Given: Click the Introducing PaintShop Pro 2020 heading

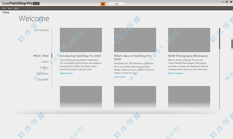Looking at the screenshot, I should pyautogui.click(x=80, y=56).
